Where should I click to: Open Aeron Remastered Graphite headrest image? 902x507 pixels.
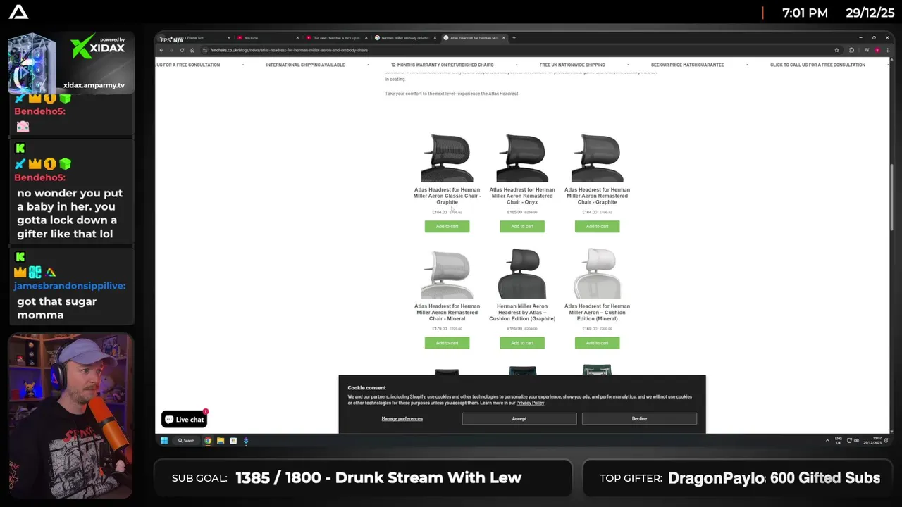click(x=597, y=158)
